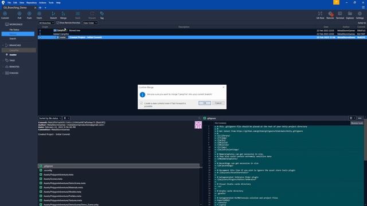This screenshot has width=367, height=206.
Task: Open the Actions menu
Action: click(42, 3)
